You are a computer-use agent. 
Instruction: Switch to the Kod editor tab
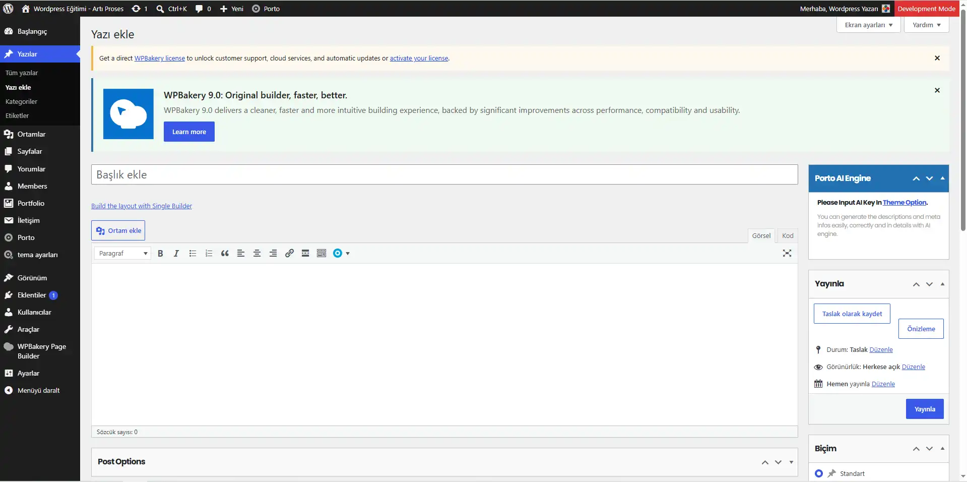(x=788, y=235)
